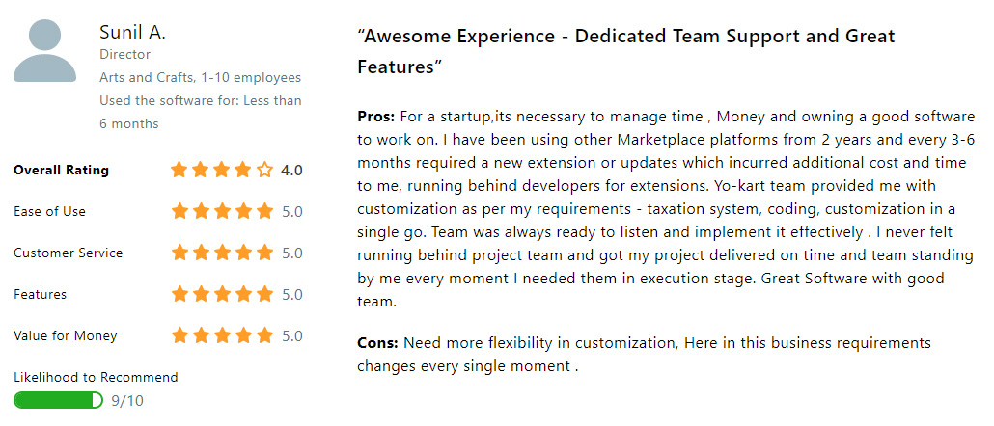Click the reviewer name Sunil A.

pos(132,32)
